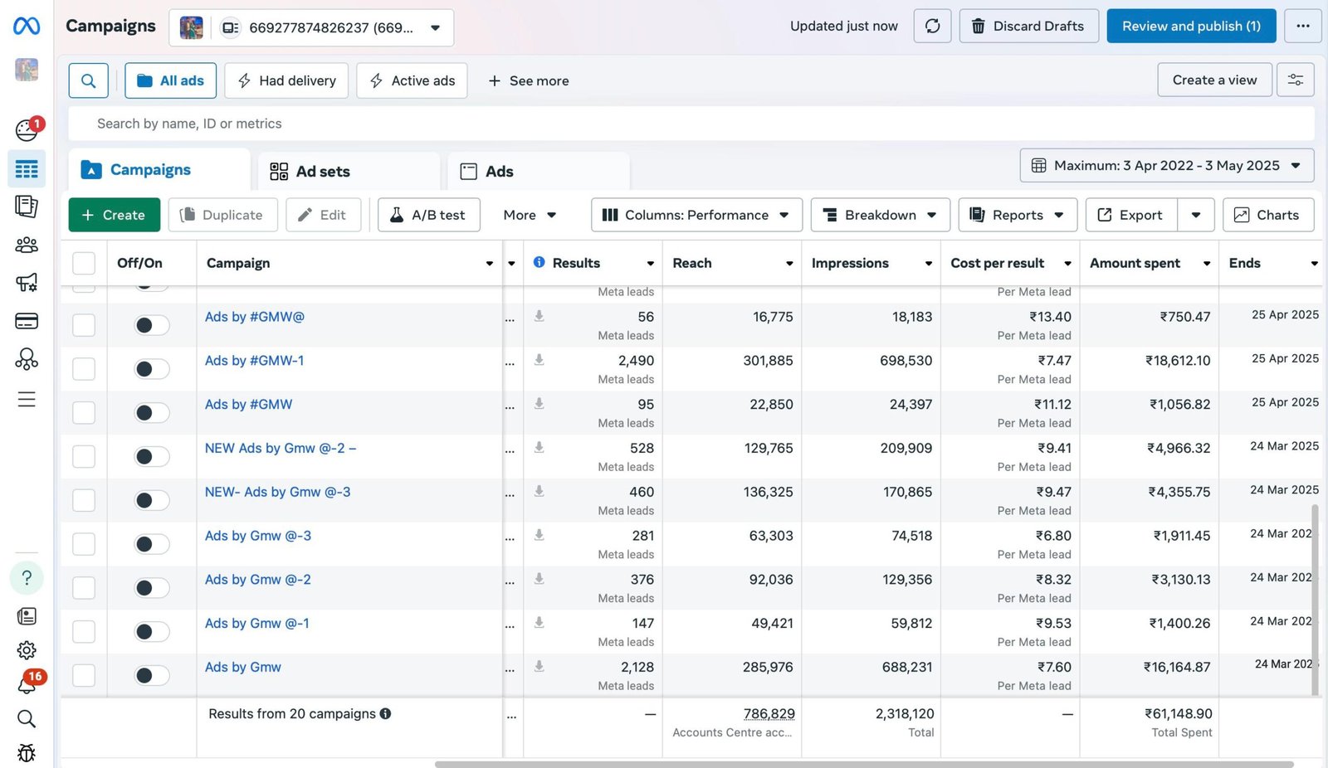Click the search magnifier filter button
The image size is (1328, 768).
(88, 80)
